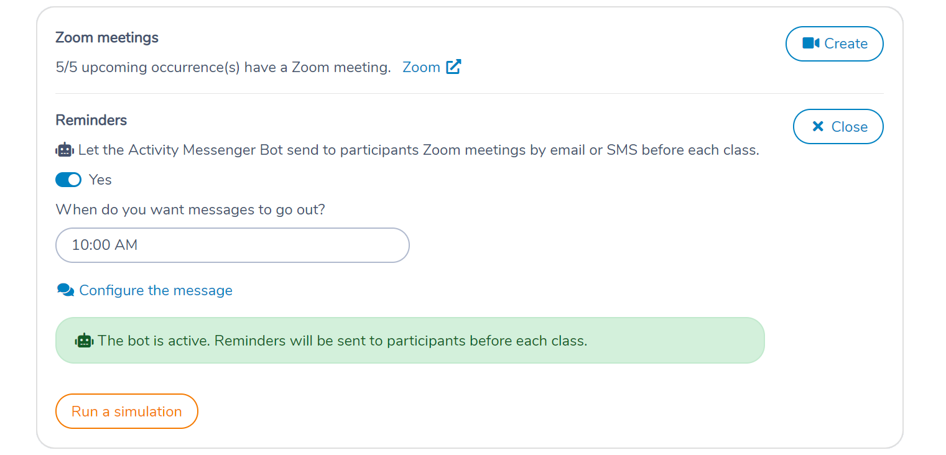Click the Zoom meetings heading
946x455 pixels.
point(107,37)
